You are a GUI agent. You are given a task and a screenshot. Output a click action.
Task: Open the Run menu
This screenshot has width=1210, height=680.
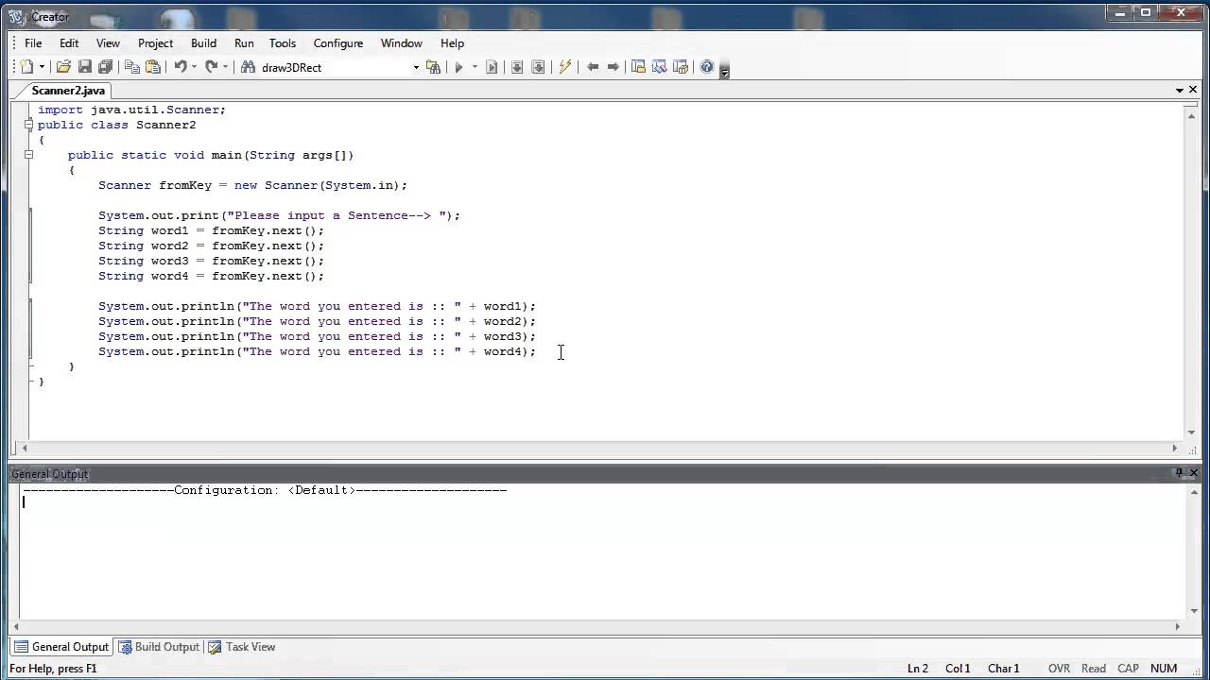244,43
